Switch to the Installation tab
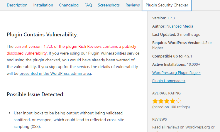 coord(43,5)
